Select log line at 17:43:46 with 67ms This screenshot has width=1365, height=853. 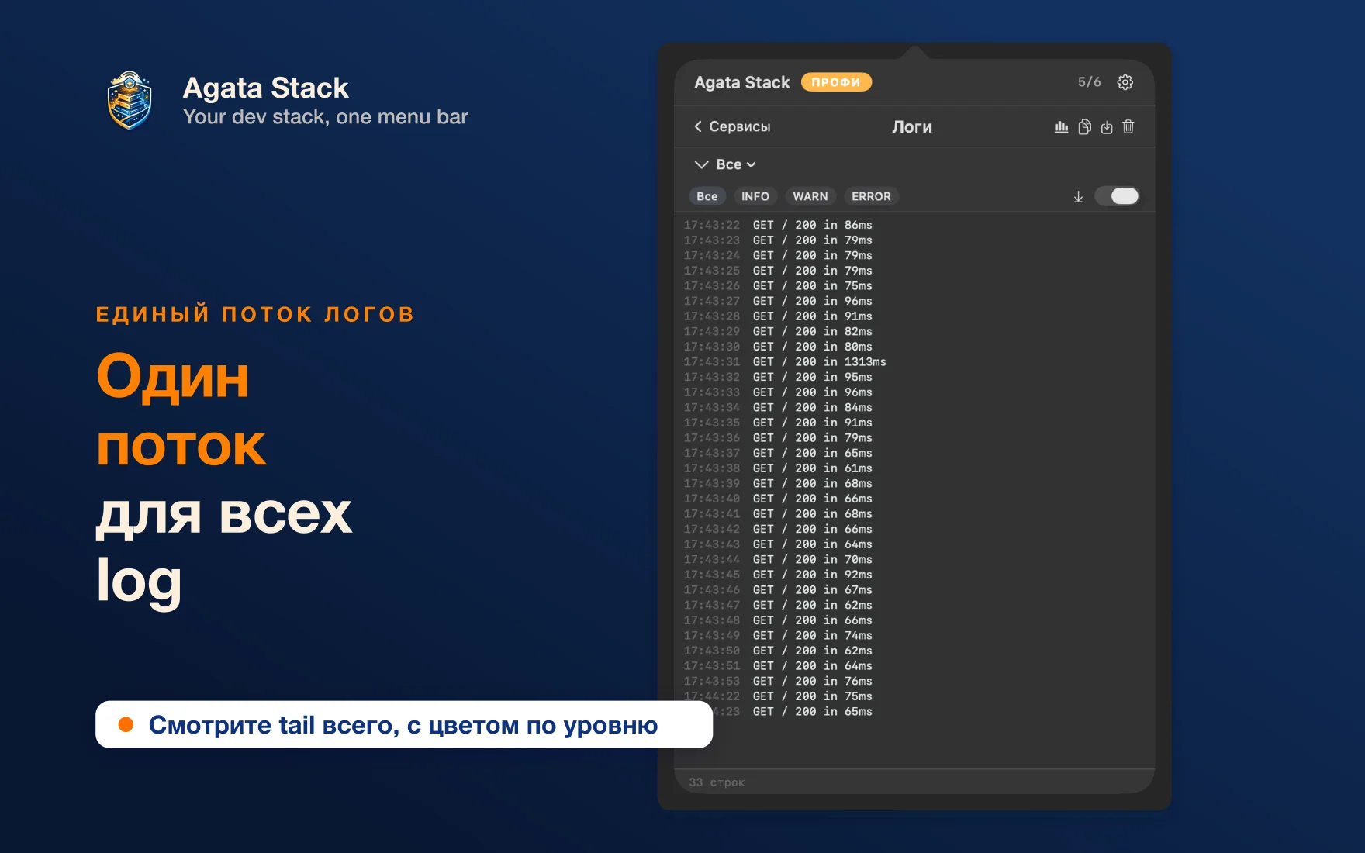click(778, 589)
